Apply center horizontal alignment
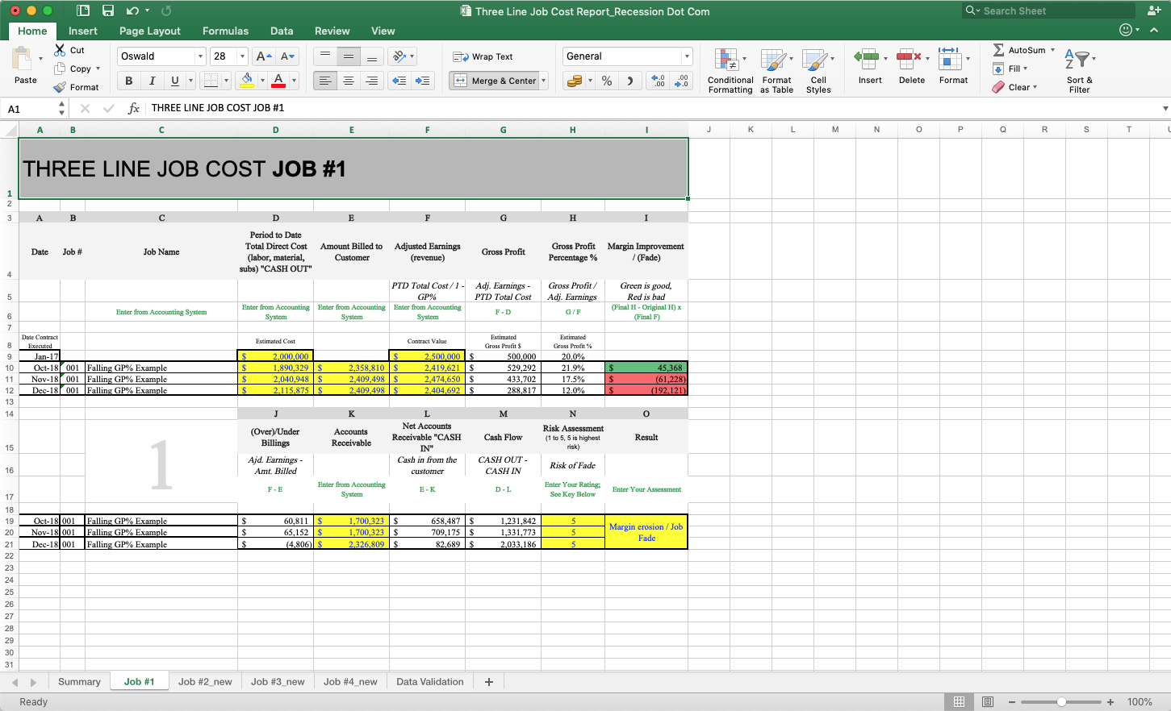The width and height of the screenshot is (1171, 711). point(349,81)
